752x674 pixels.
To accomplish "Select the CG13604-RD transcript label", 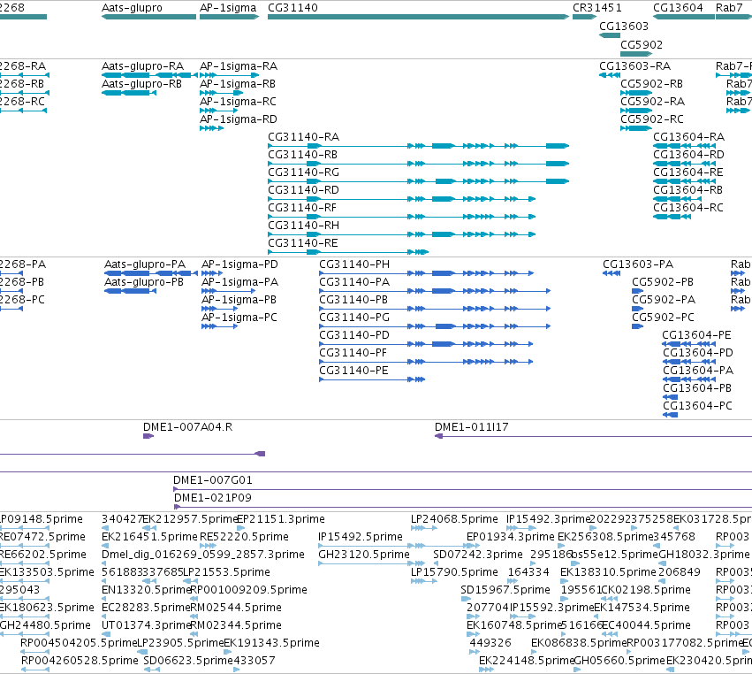I will [x=688, y=155].
